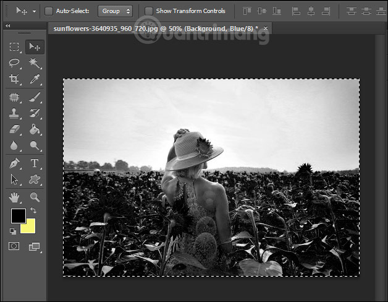388x302 pixels.
Task: Open the Move tool preset picker arrow
Action: pos(34,11)
